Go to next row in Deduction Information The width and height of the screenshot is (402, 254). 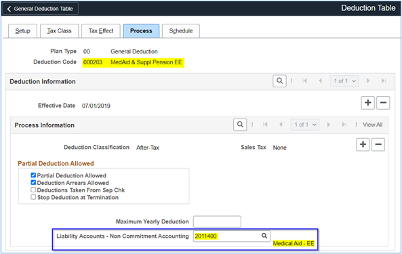tap(368, 81)
